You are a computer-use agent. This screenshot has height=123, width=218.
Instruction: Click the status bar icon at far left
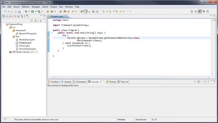5,119
